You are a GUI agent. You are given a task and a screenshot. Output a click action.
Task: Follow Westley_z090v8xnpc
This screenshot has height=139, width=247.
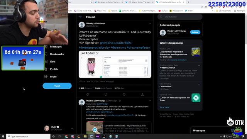pos(195,32)
